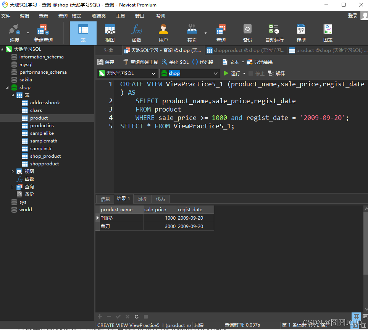Select the shop_product table
Screen dimensions: 368x330
point(45,156)
